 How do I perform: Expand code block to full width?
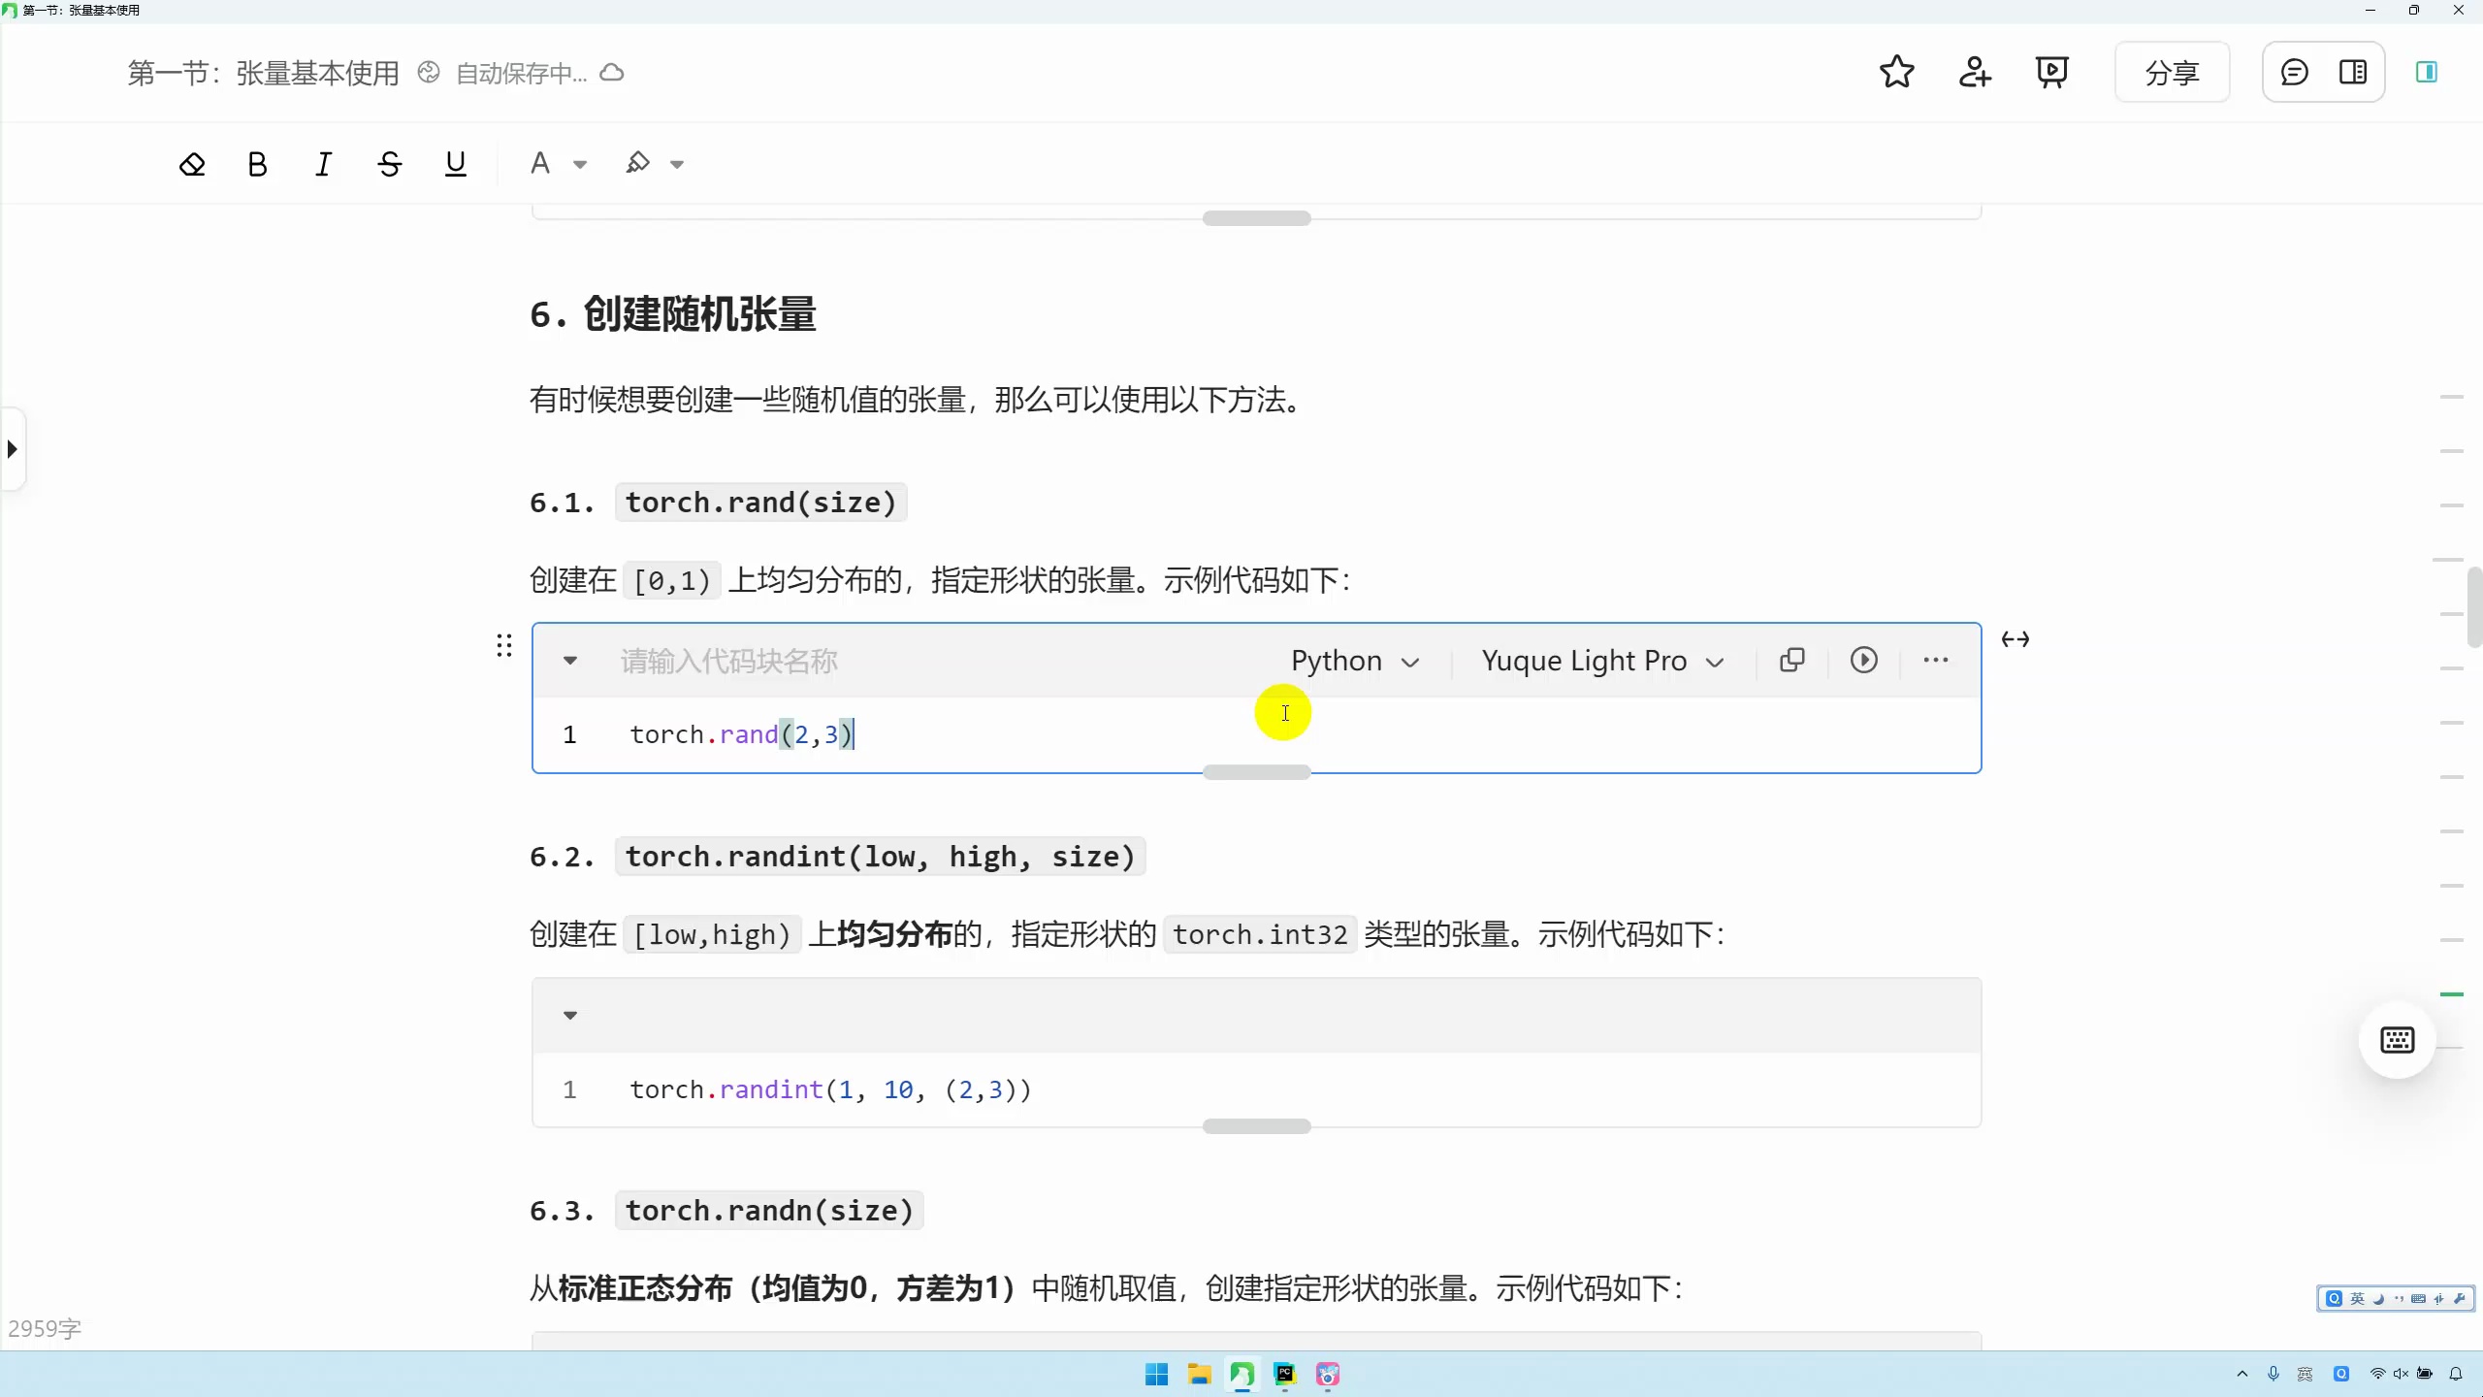coord(2015,639)
